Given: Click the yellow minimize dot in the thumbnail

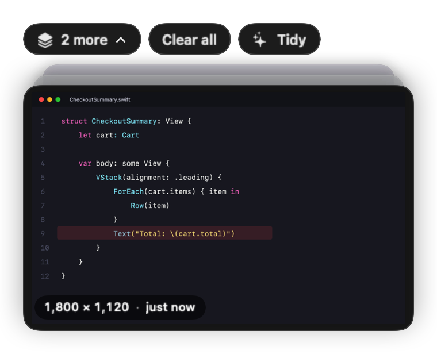Looking at the screenshot, I should (49, 99).
